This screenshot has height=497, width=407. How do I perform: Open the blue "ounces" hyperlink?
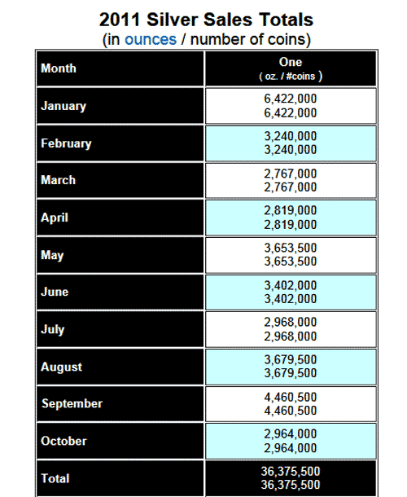[151, 40]
